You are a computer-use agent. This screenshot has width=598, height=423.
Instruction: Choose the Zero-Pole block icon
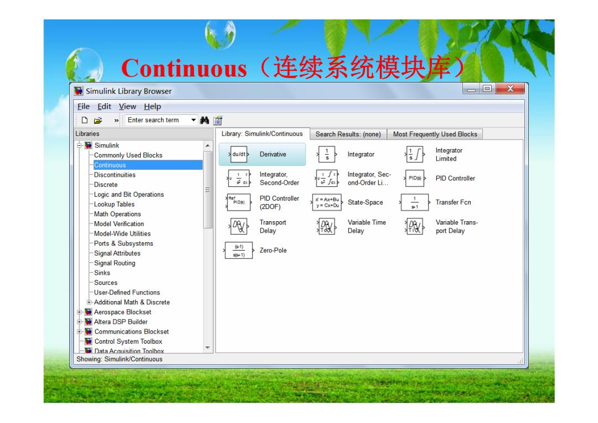pos(239,251)
